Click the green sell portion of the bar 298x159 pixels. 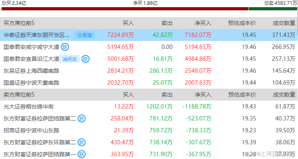pyautogui.click(x=273, y=9)
